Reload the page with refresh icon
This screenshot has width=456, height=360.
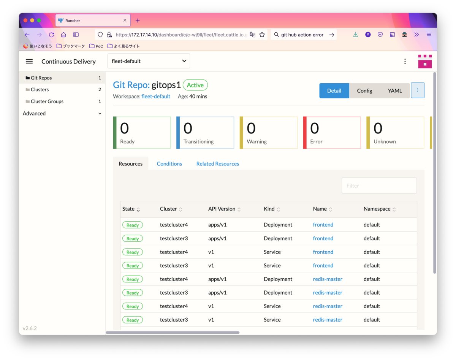click(x=51, y=35)
